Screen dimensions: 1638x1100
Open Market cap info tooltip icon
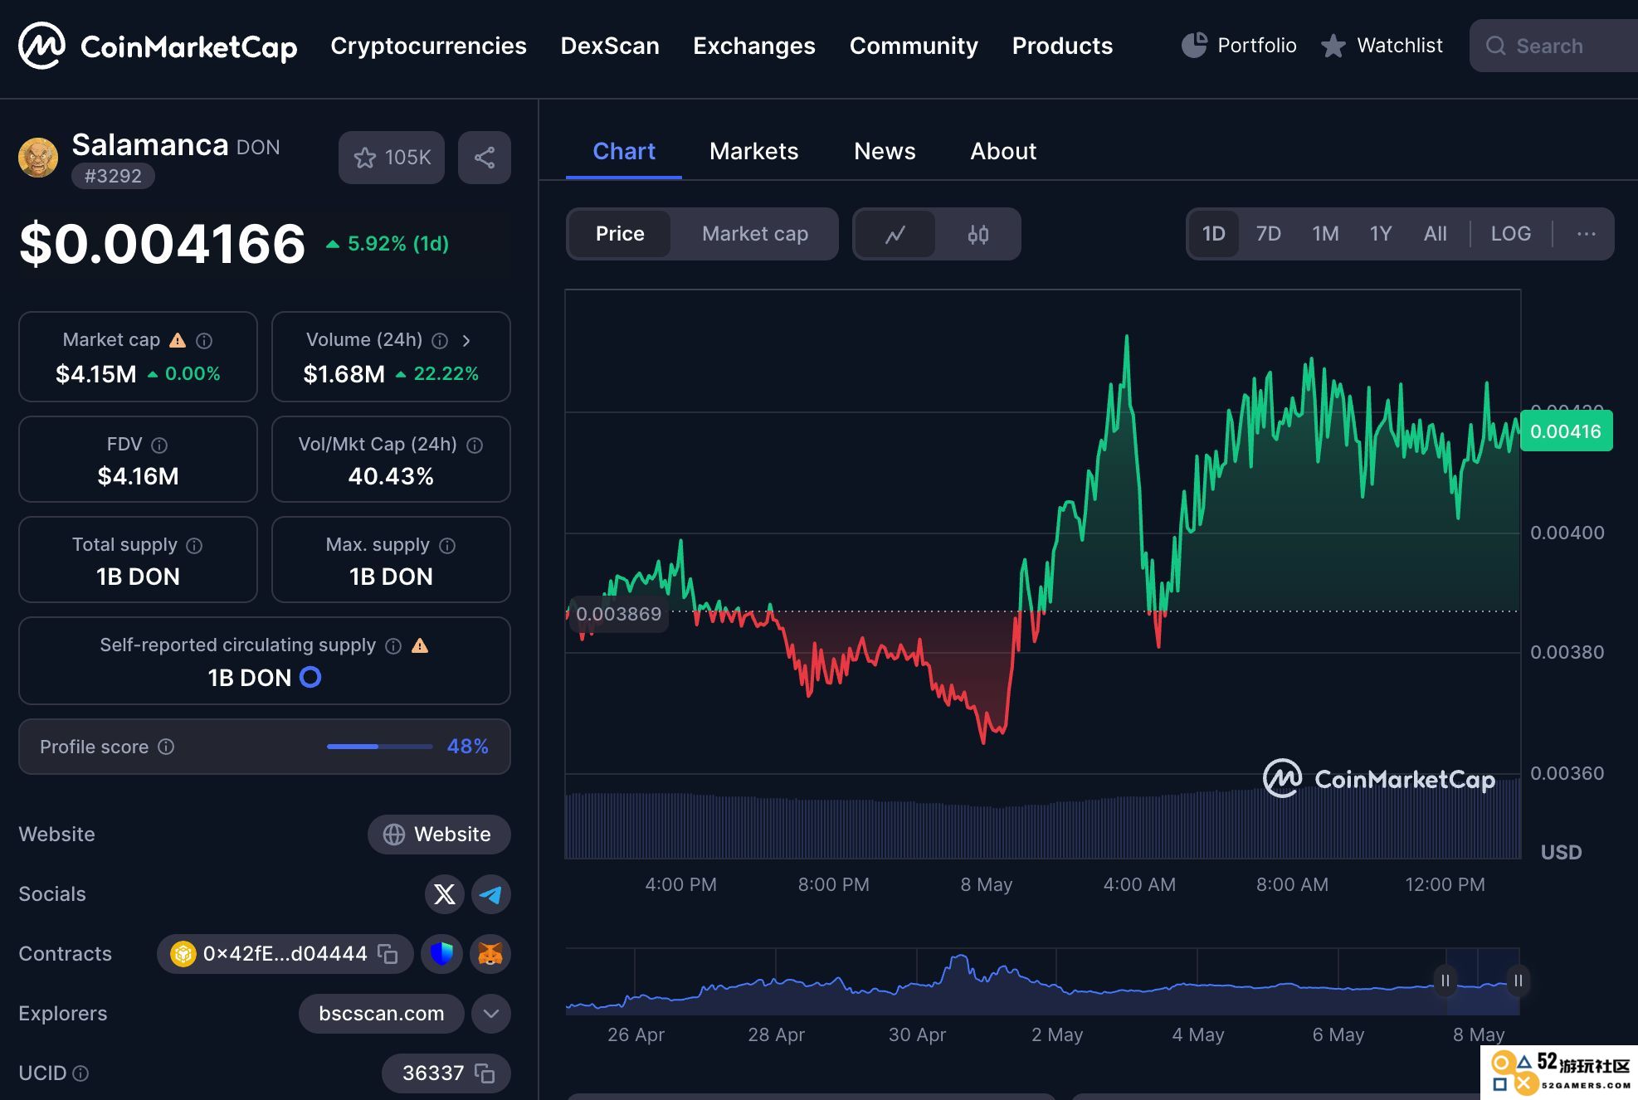(x=204, y=341)
